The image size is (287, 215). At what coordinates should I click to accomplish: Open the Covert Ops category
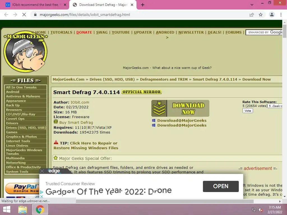tap(26, 119)
